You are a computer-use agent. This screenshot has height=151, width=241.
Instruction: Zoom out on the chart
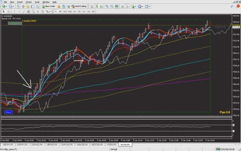click(112, 7)
